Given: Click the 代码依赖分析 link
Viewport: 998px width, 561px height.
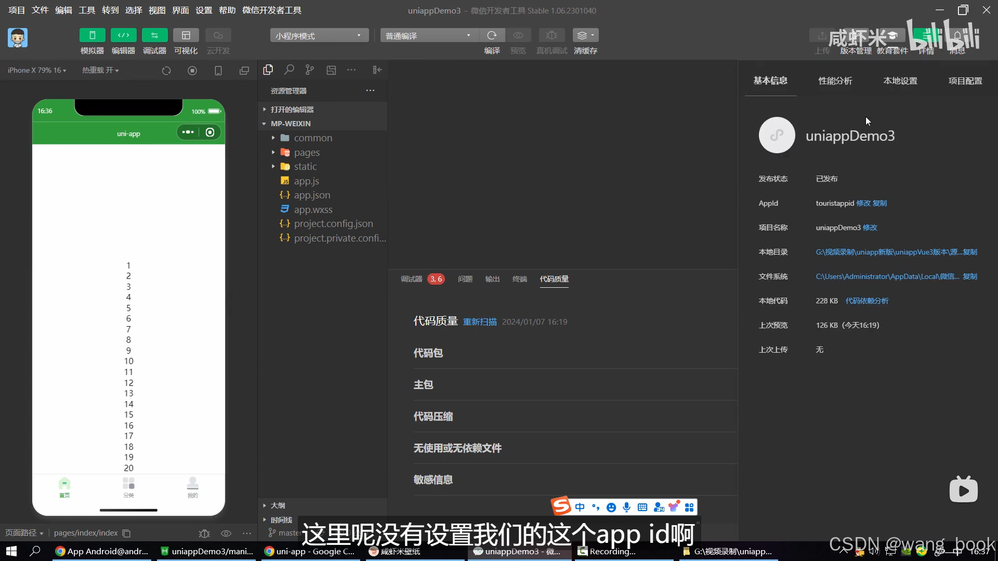Looking at the screenshot, I should [867, 301].
